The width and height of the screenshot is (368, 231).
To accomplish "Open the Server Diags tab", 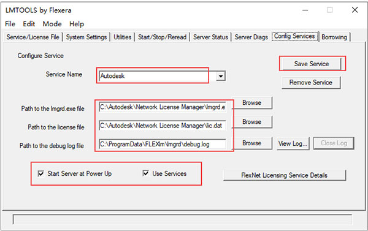I will click(x=251, y=37).
